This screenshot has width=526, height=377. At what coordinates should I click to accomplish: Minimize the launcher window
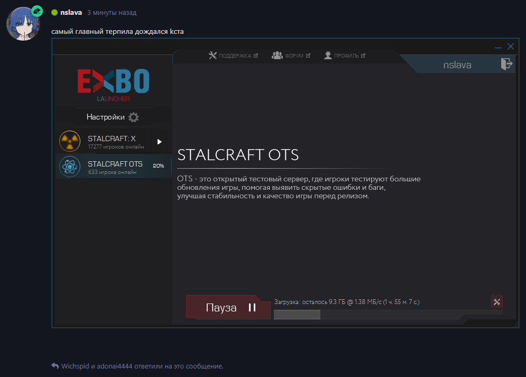tap(498, 47)
